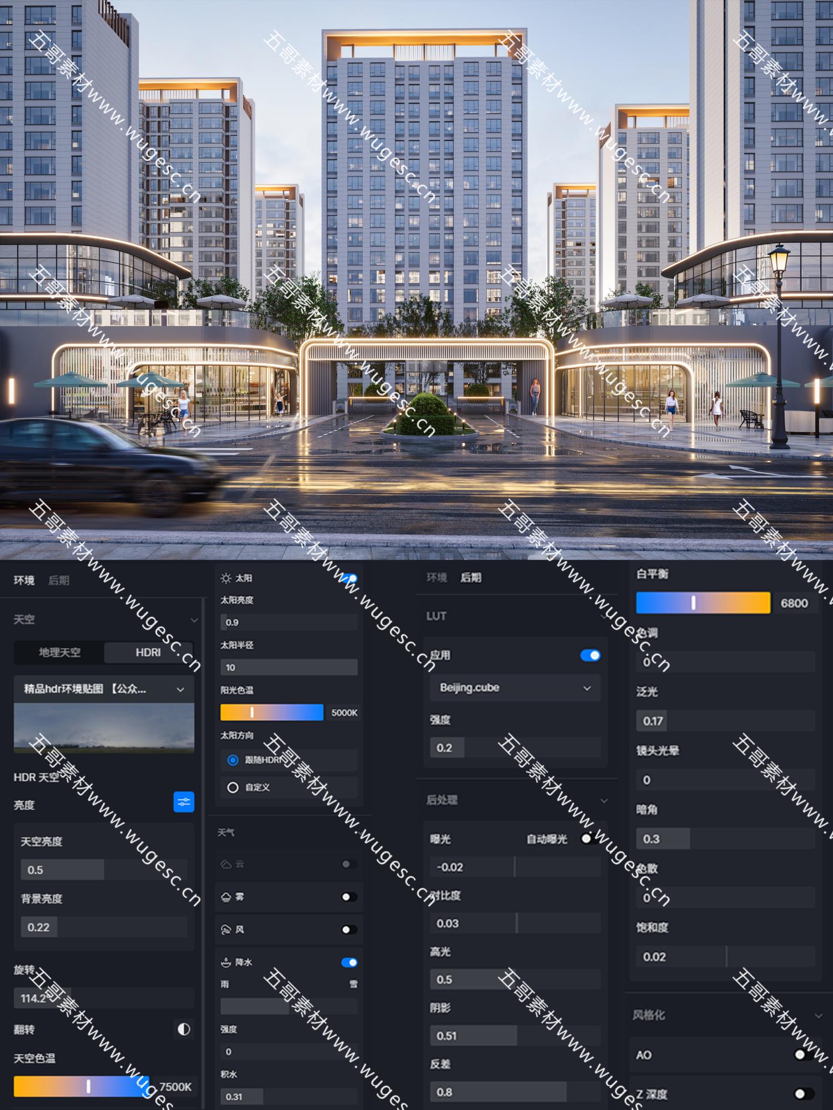The image size is (833, 1110).
Task: Click the wind (风) icon
Action: click(225, 930)
